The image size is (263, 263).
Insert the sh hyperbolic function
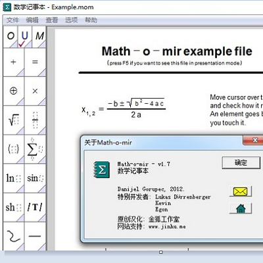pos(14,207)
